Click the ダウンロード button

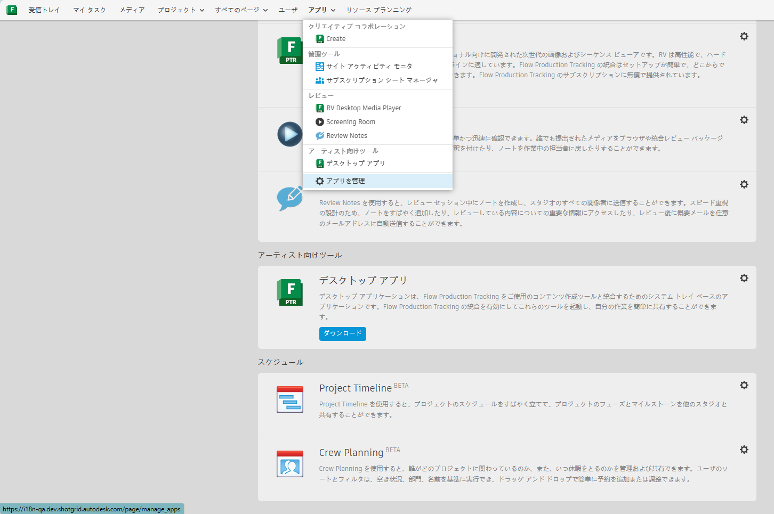click(343, 333)
